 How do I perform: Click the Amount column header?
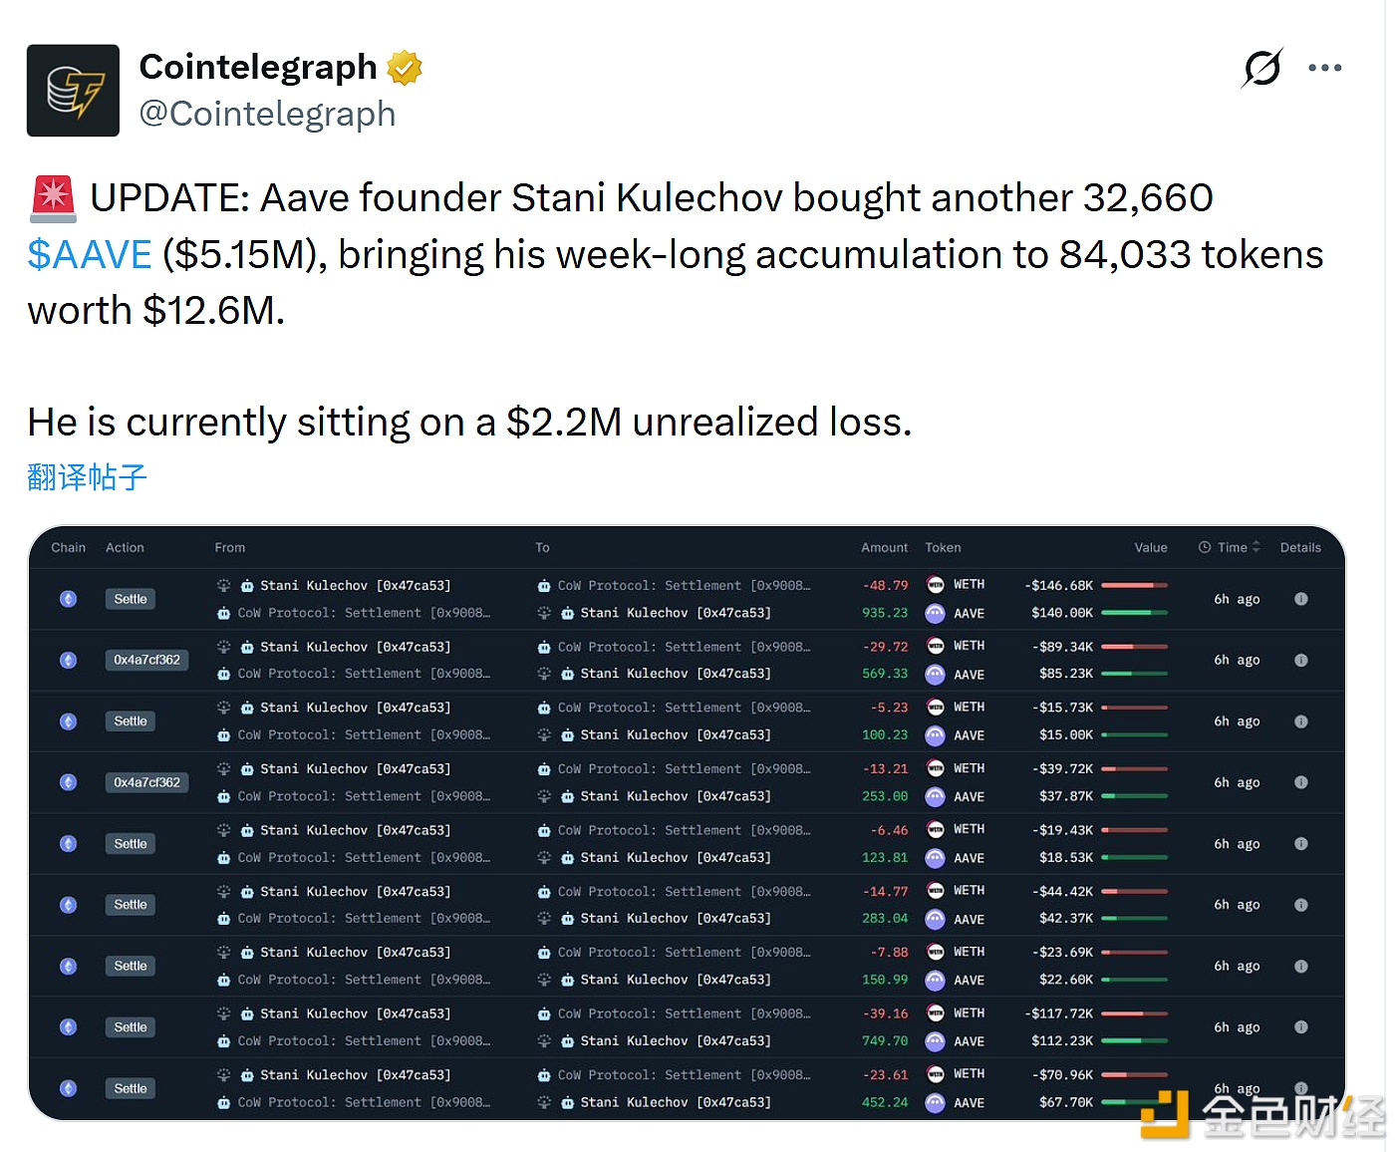click(x=884, y=547)
